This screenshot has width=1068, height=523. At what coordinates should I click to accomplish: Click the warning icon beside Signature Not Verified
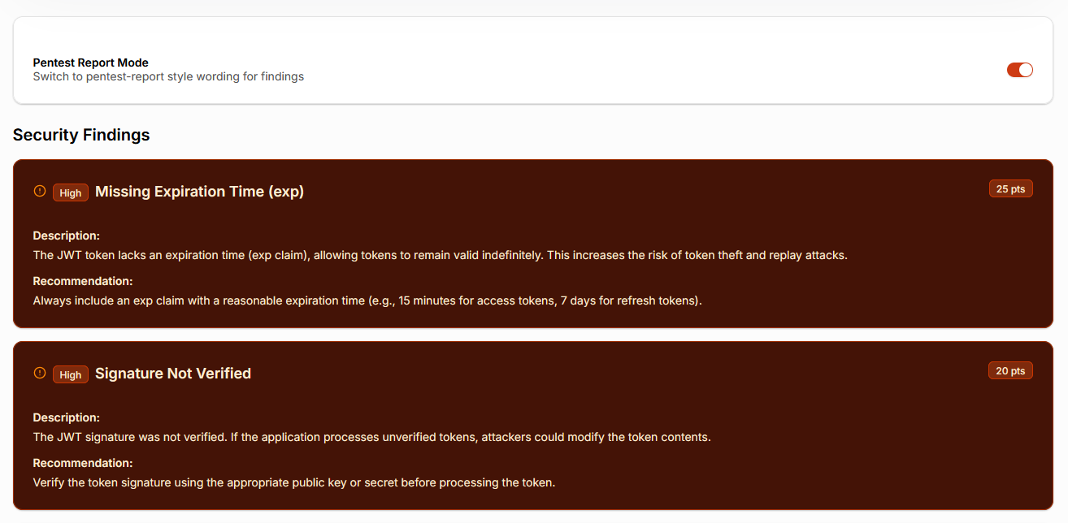39,374
